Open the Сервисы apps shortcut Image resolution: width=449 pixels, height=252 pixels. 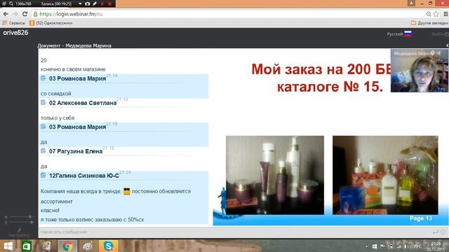(x=14, y=23)
